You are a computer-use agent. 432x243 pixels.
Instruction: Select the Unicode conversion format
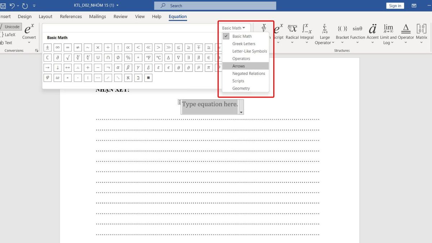click(11, 27)
